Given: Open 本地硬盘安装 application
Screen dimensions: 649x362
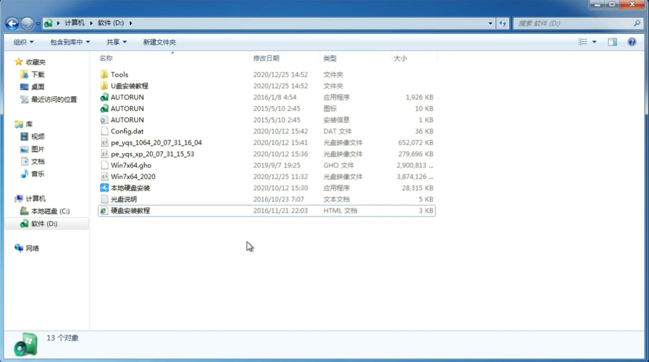Looking at the screenshot, I should (130, 188).
